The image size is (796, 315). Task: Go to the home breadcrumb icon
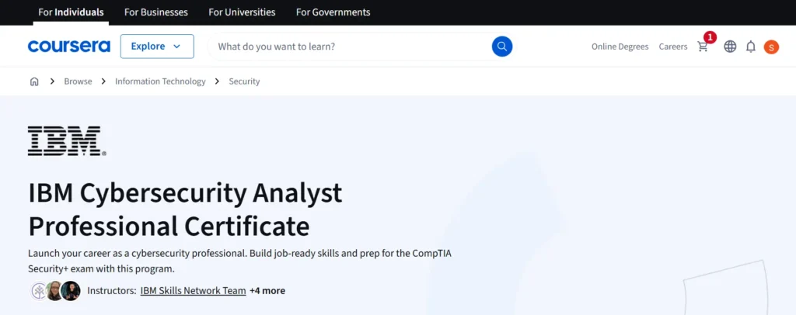coord(34,81)
